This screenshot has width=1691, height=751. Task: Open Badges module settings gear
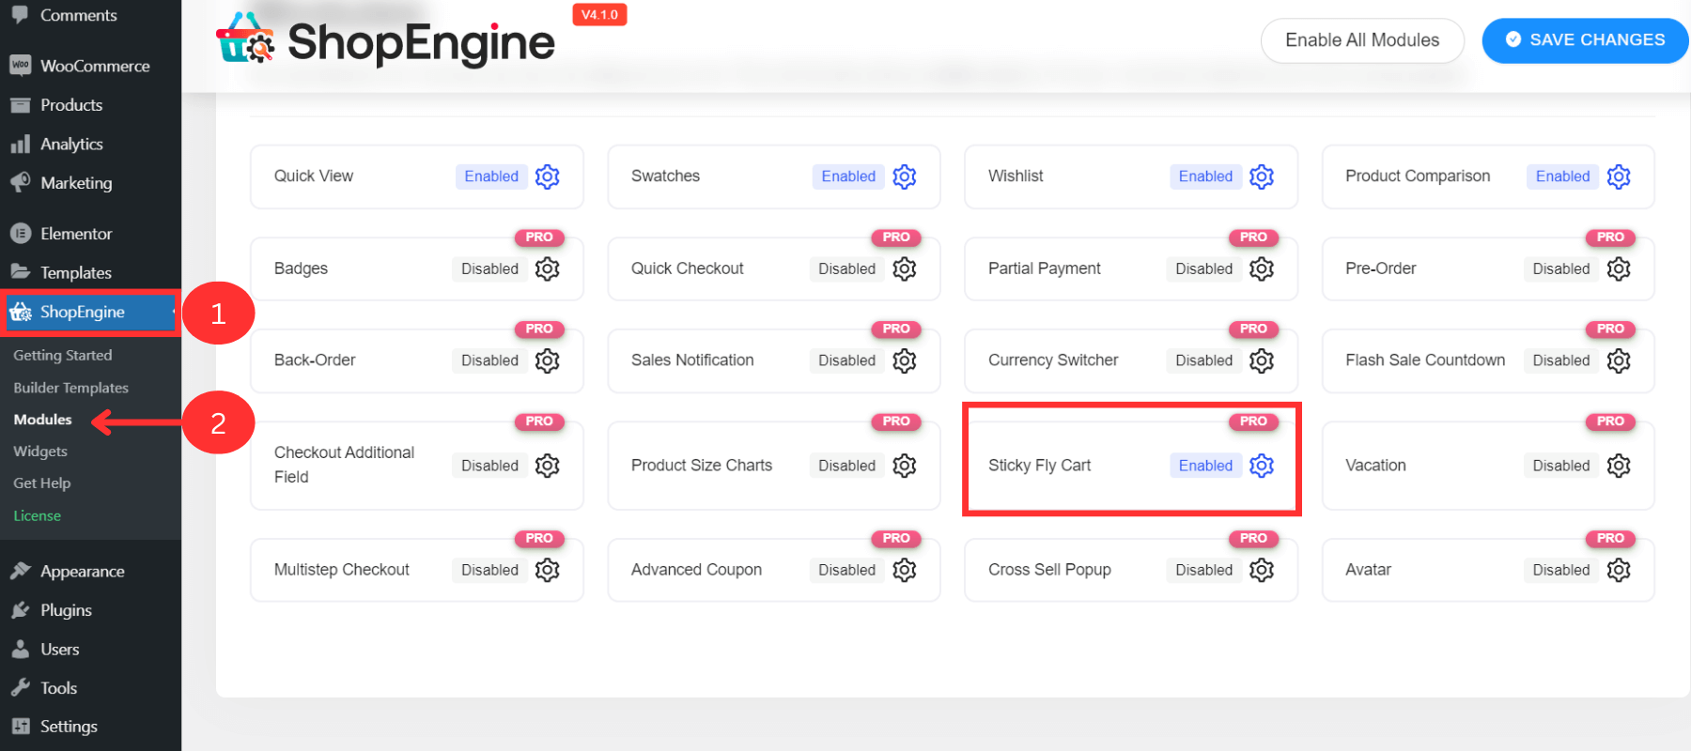coord(547,268)
